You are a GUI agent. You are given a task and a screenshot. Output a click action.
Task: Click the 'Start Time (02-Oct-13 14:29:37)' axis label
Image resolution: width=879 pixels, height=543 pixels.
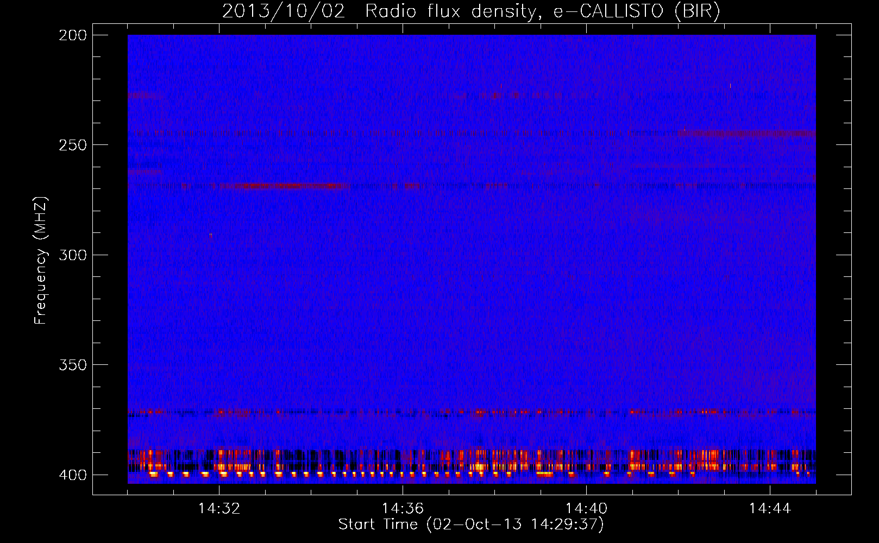pos(471,525)
